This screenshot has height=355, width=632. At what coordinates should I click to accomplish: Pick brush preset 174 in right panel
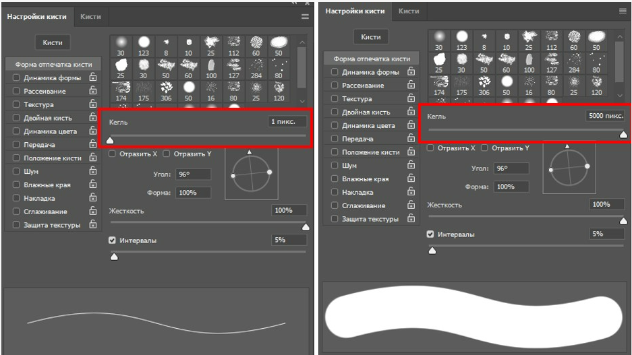pyautogui.click(x=439, y=86)
